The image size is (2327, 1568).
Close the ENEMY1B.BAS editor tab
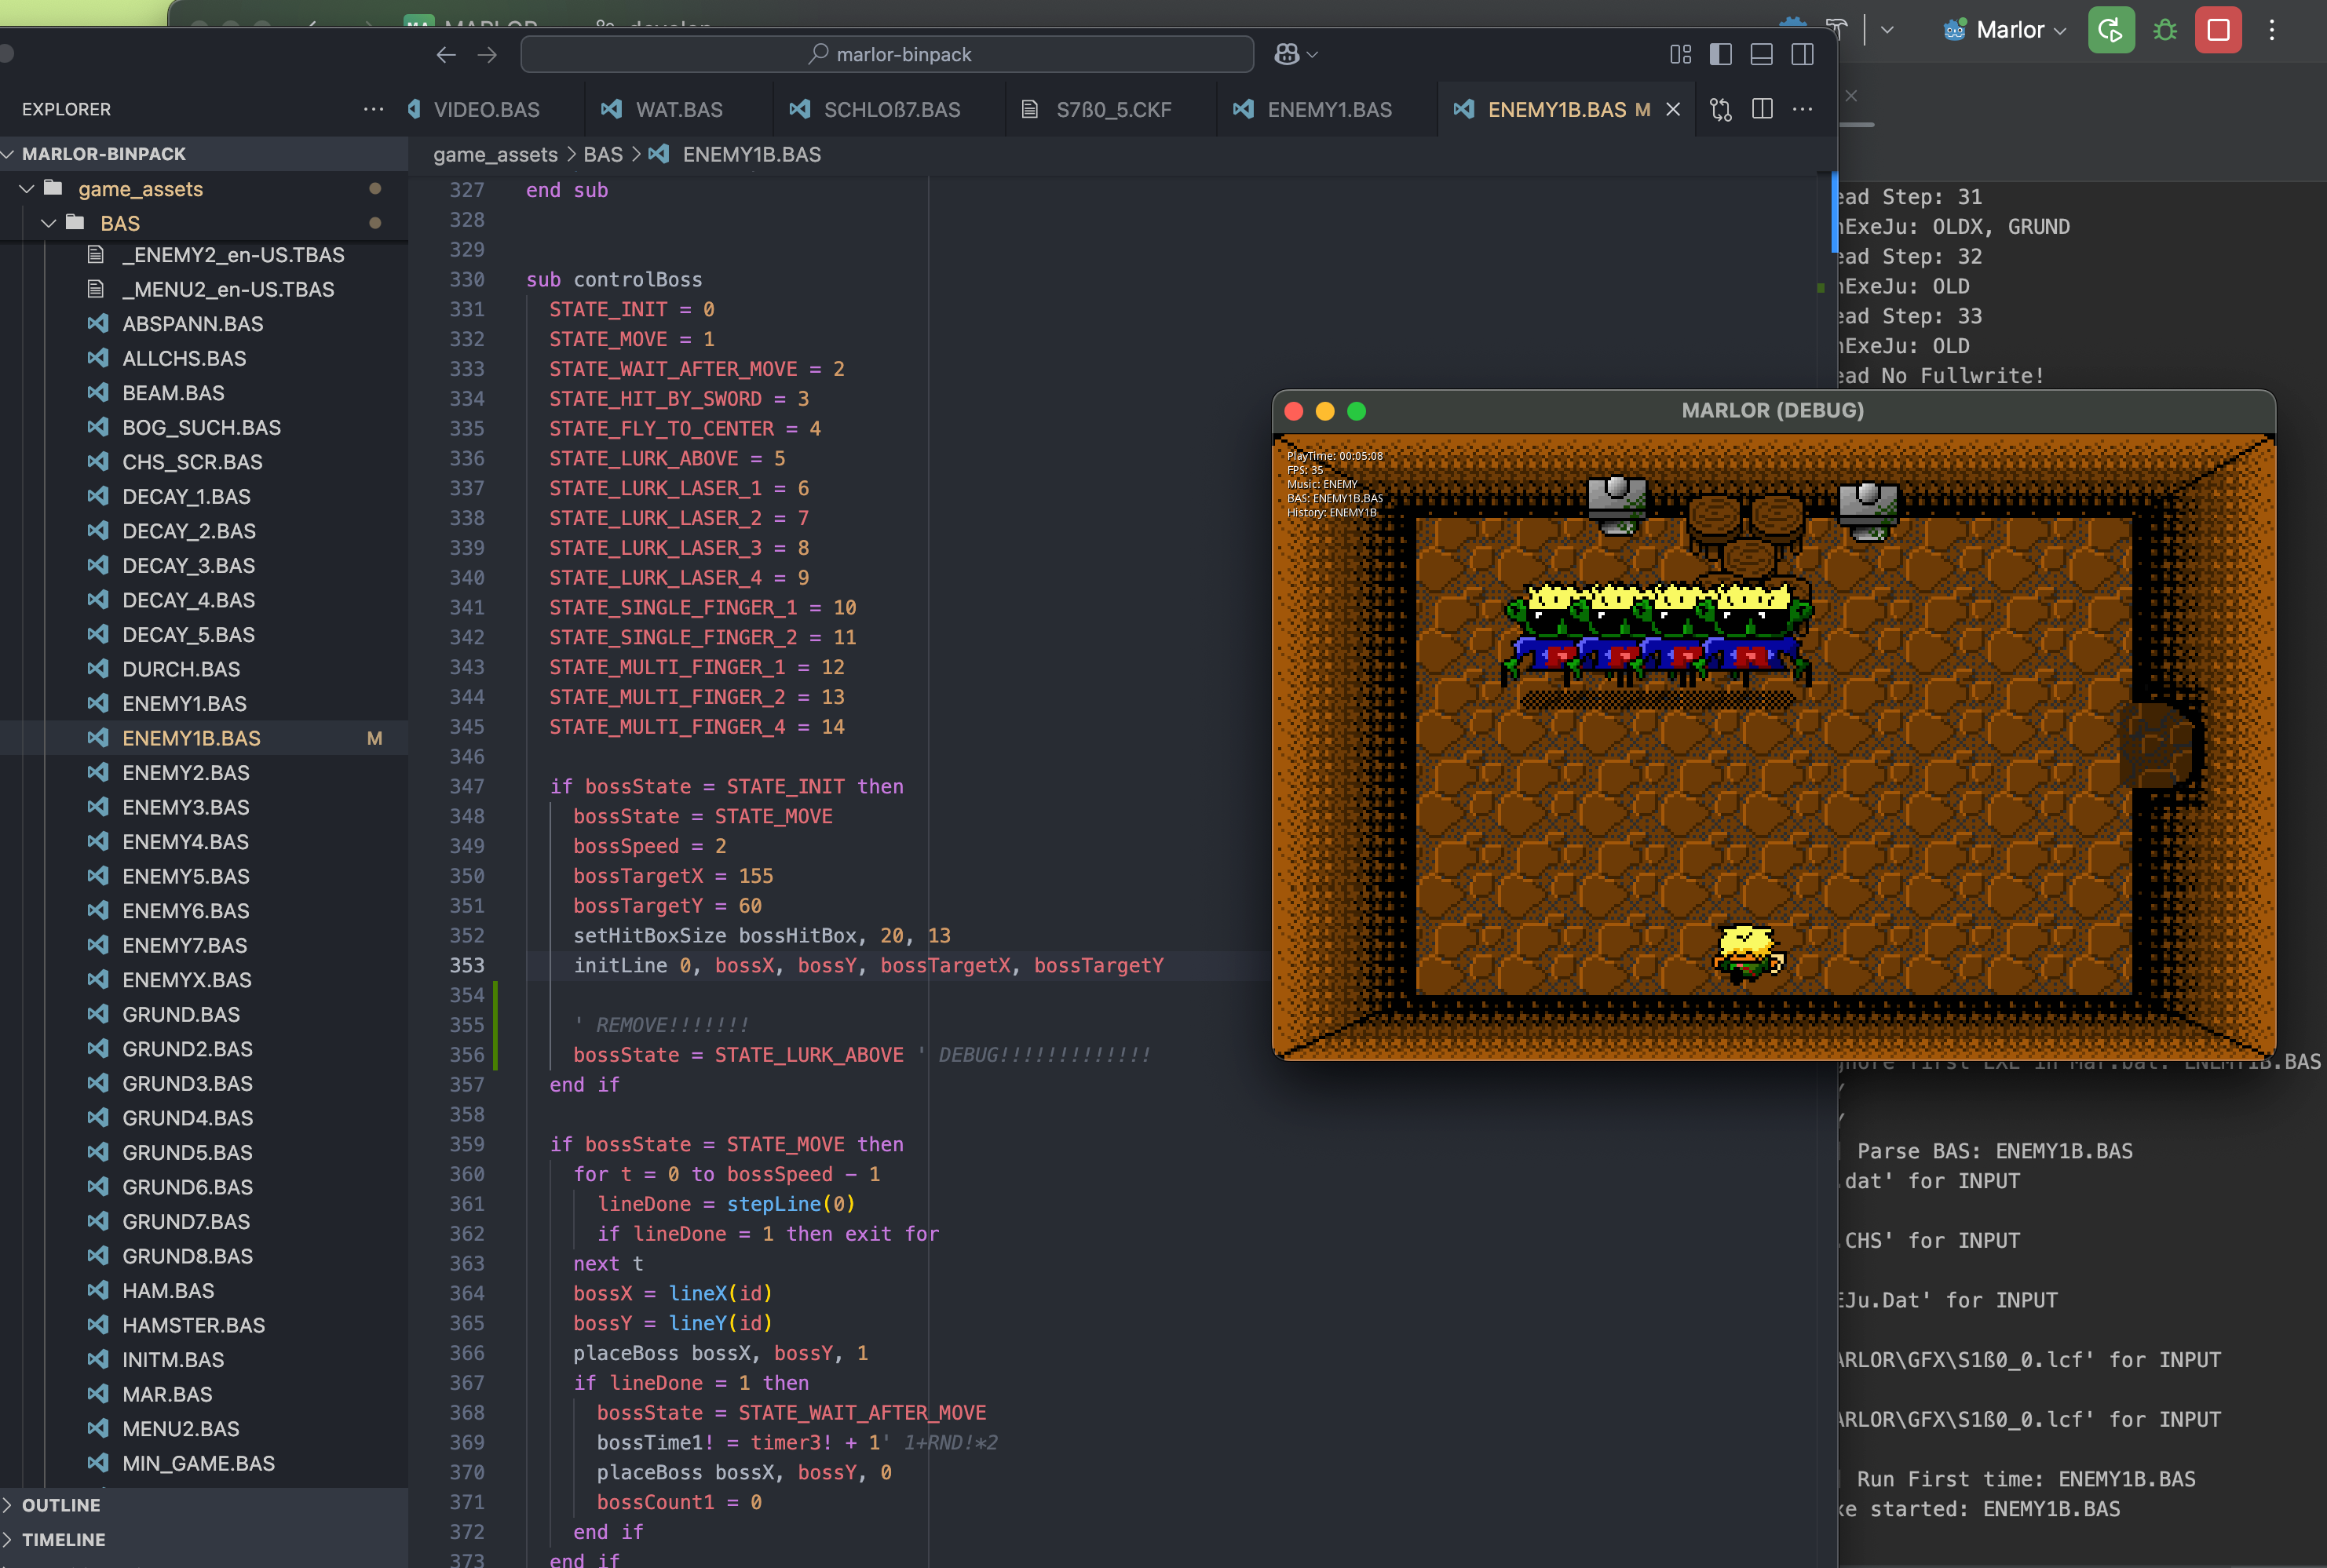click(x=1673, y=110)
